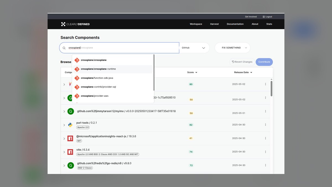The width and height of the screenshot is (332, 187).
Task: Expand the myimx component row
Action: [x=64, y=111]
